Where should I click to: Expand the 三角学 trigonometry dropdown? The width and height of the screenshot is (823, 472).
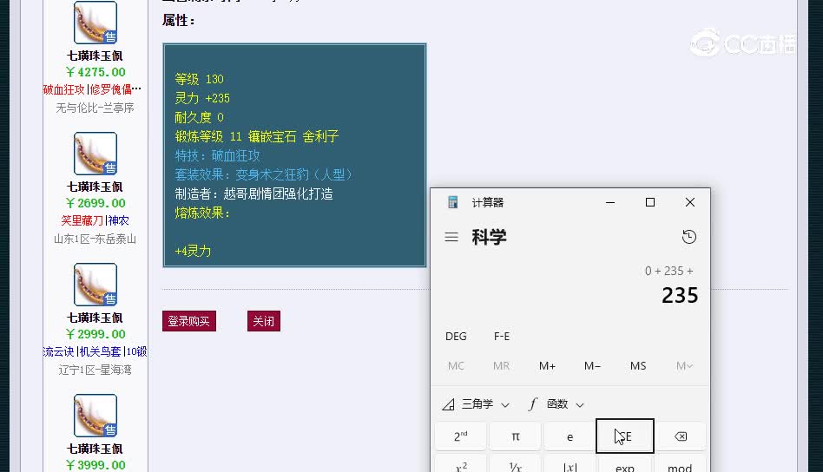476,404
